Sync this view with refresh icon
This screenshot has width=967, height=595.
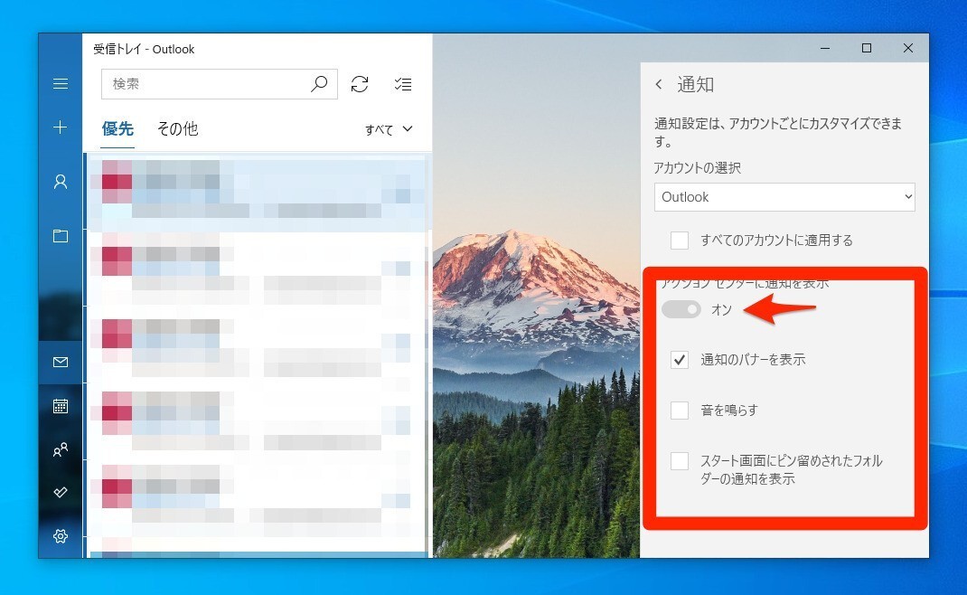coord(360,84)
